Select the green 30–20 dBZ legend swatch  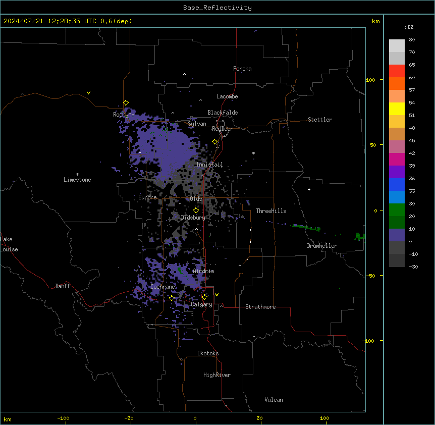(397, 210)
